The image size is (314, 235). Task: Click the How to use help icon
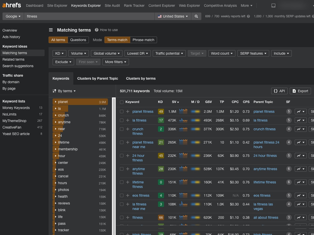96,30
